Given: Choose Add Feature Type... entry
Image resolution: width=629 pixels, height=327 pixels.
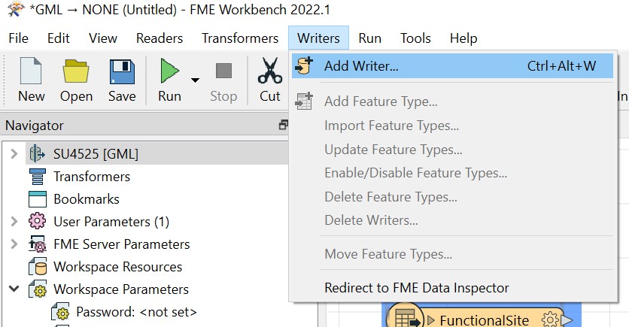Looking at the screenshot, I should coord(452,101).
